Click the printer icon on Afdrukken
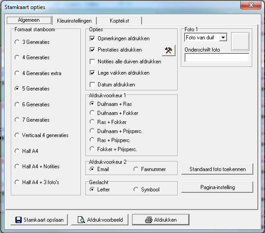This screenshot has width=265, height=233. pyautogui.click(x=149, y=220)
